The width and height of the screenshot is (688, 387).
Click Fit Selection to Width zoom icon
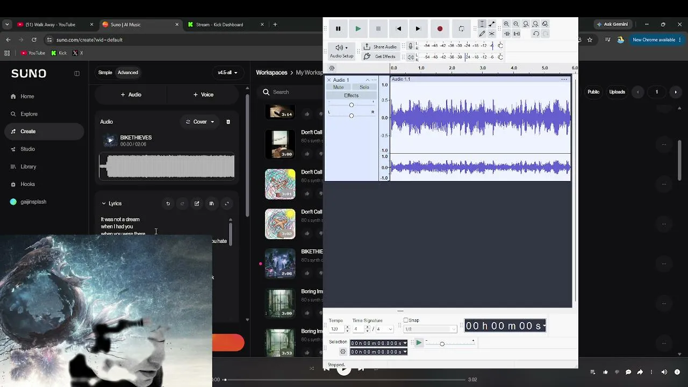[x=526, y=24]
